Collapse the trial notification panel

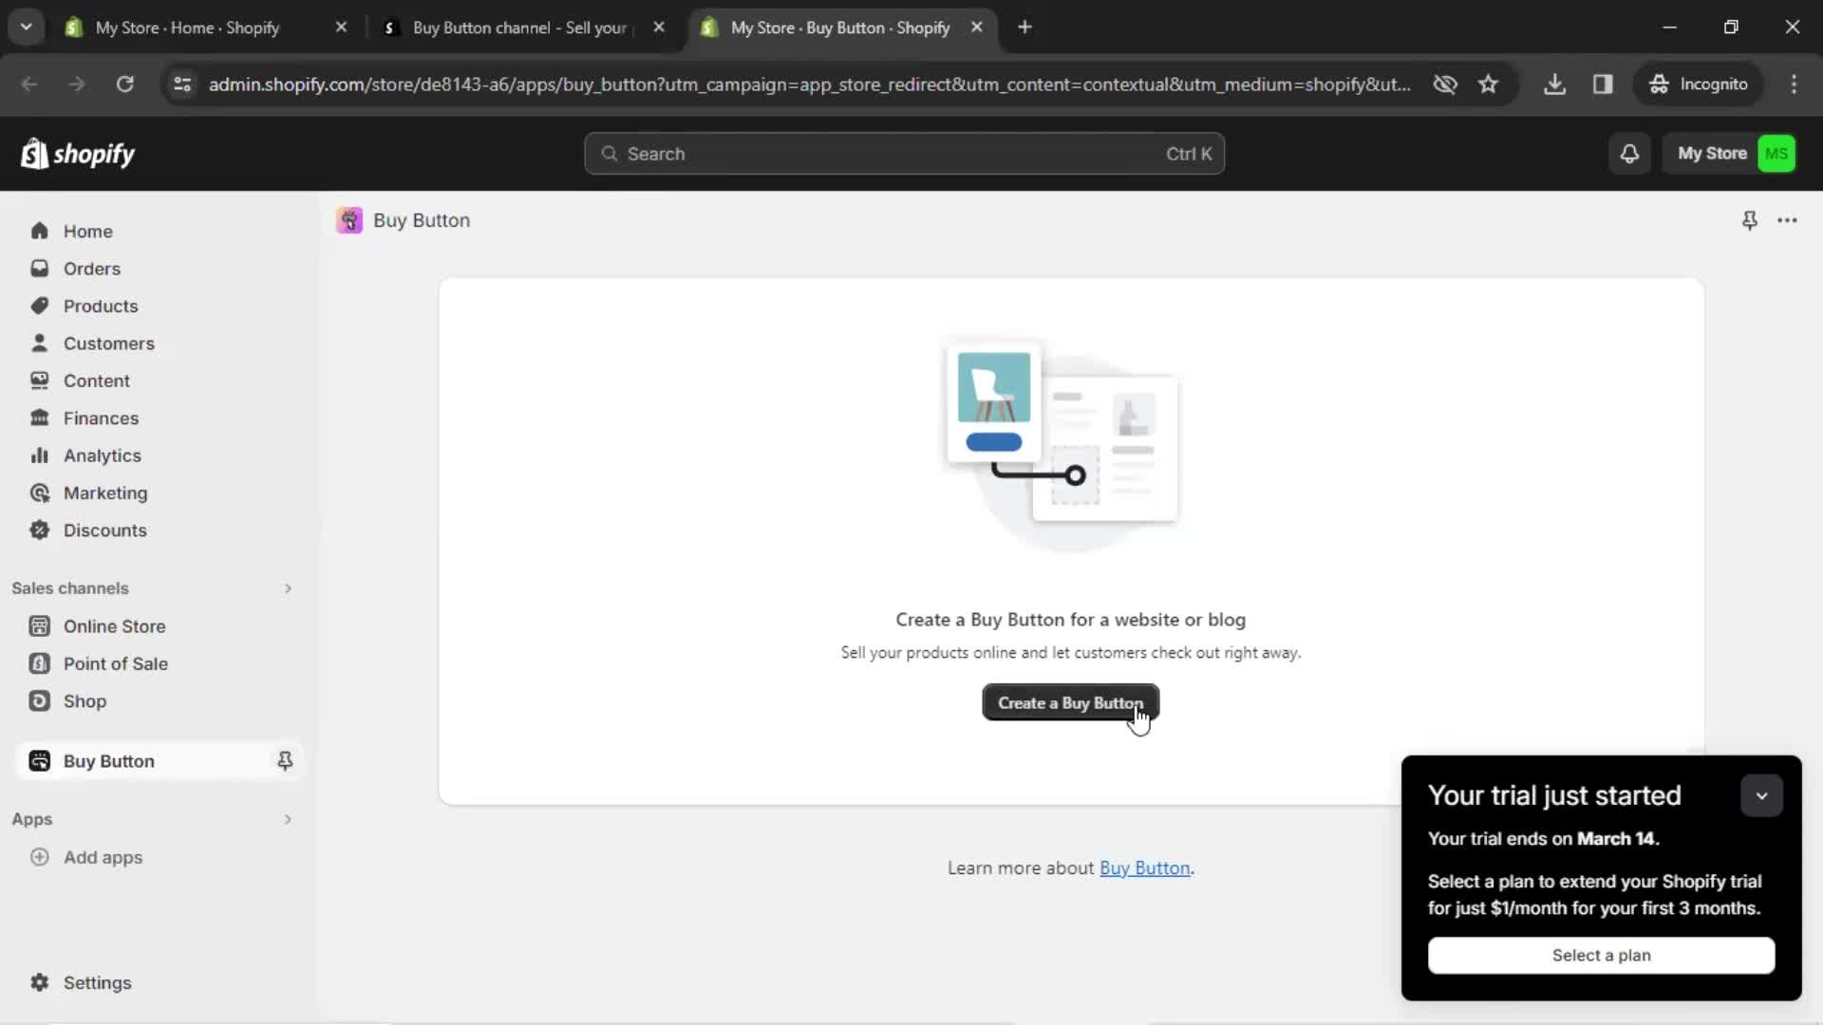click(x=1760, y=794)
